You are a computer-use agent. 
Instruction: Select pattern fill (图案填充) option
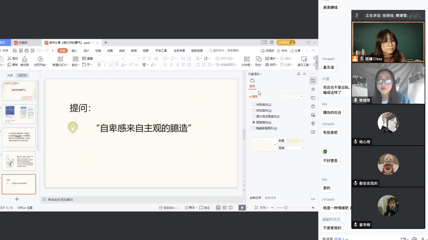[x=254, y=122]
